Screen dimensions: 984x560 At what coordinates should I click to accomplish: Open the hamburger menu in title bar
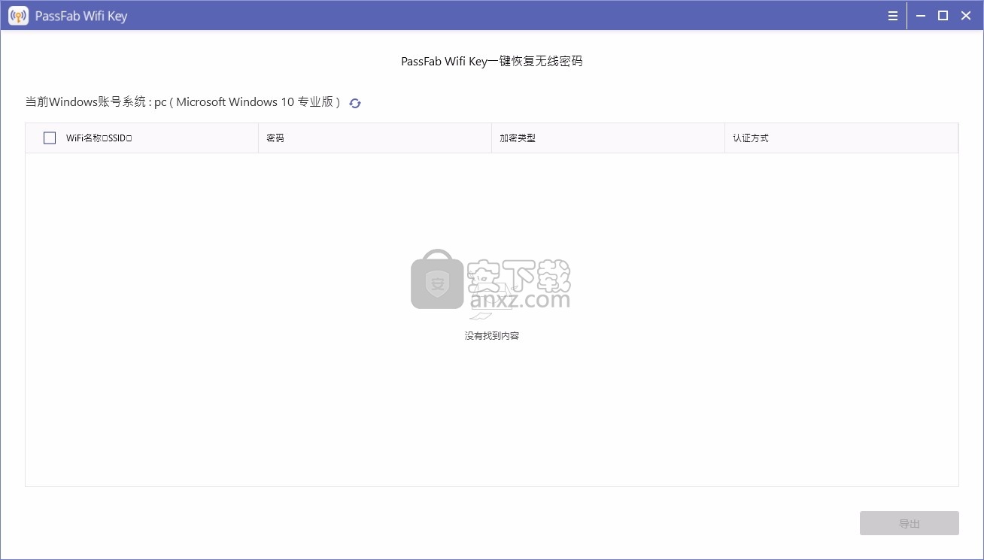[x=893, y=16]
